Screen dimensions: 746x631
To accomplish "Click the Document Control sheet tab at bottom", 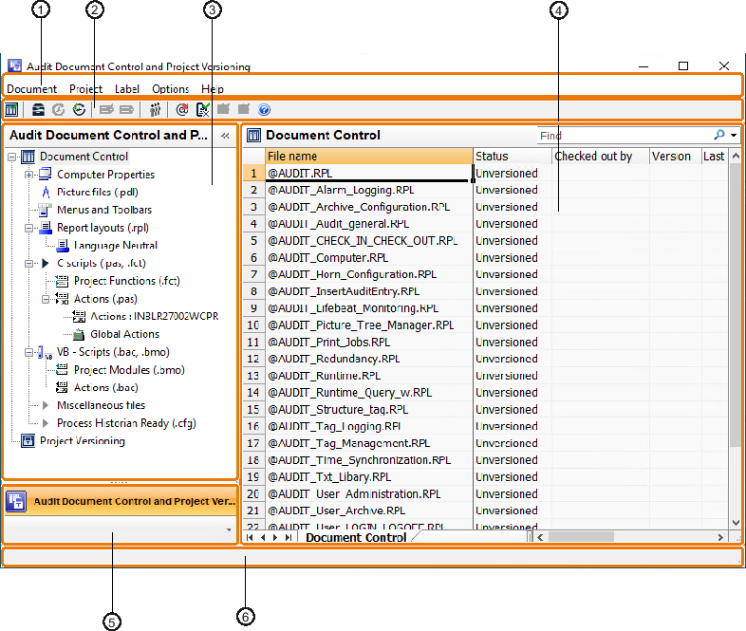I will click(356, 538).
